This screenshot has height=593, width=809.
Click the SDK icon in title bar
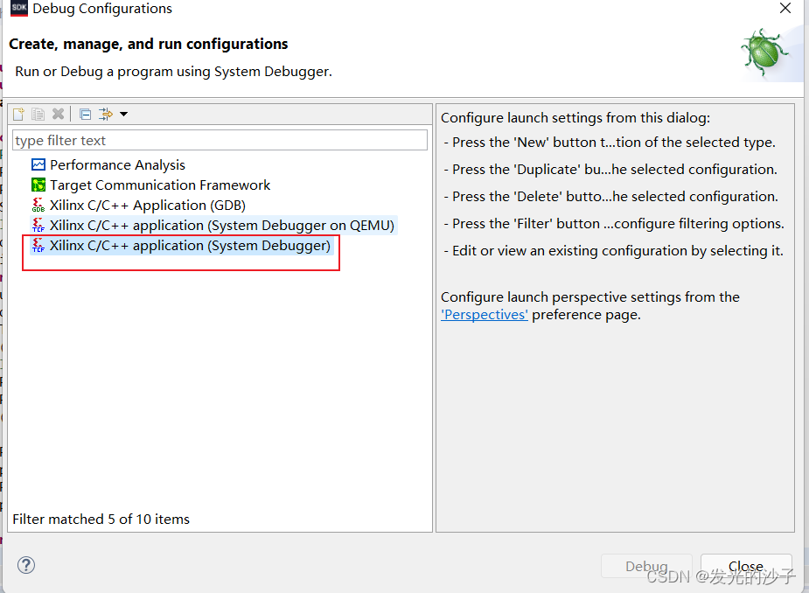(19, 8)
